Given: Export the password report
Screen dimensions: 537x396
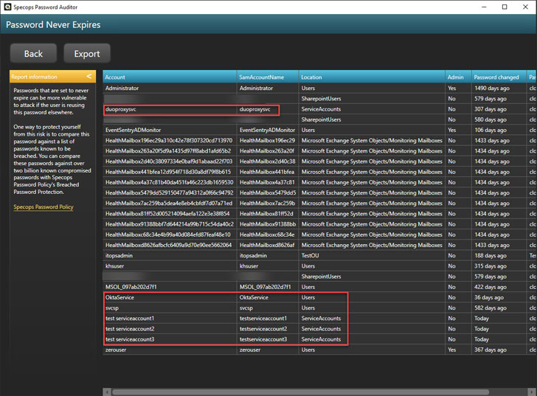Looking at the screenshot, I should coord(87,54).
